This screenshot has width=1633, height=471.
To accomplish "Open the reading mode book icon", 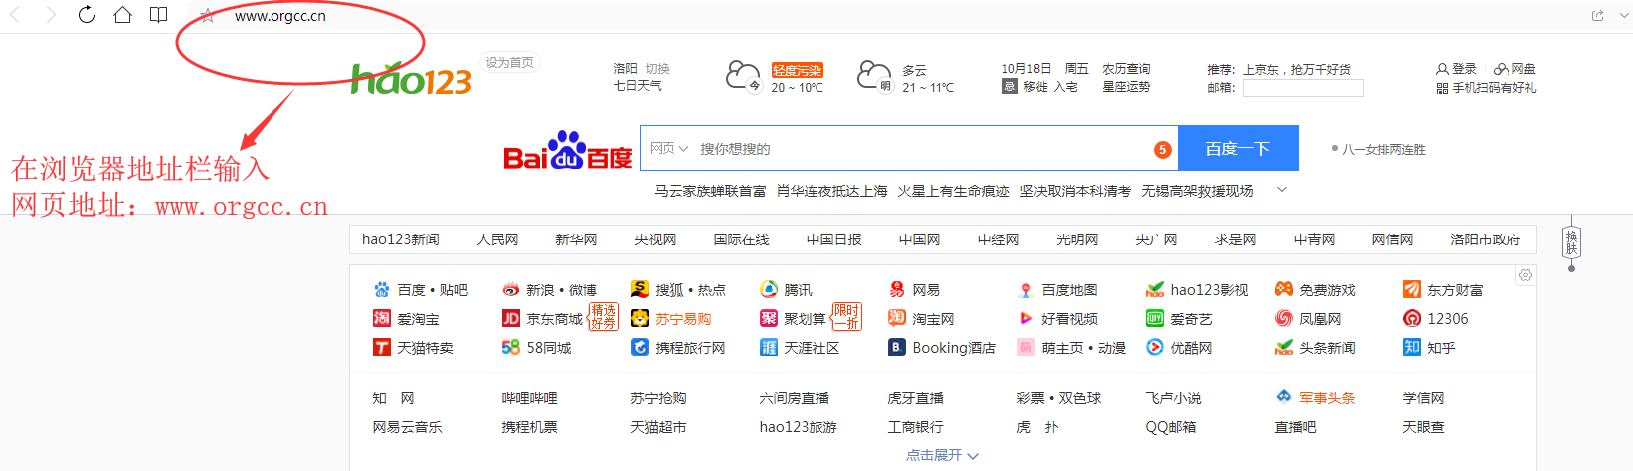I will [x=158, y=15].
